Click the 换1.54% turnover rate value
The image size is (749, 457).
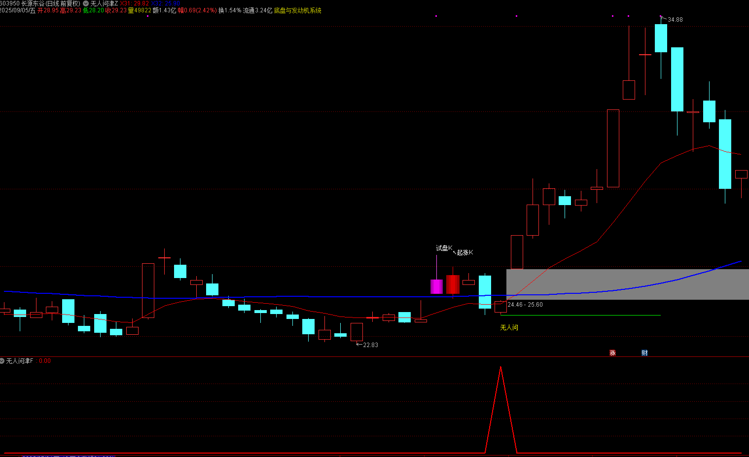point(230,10)
